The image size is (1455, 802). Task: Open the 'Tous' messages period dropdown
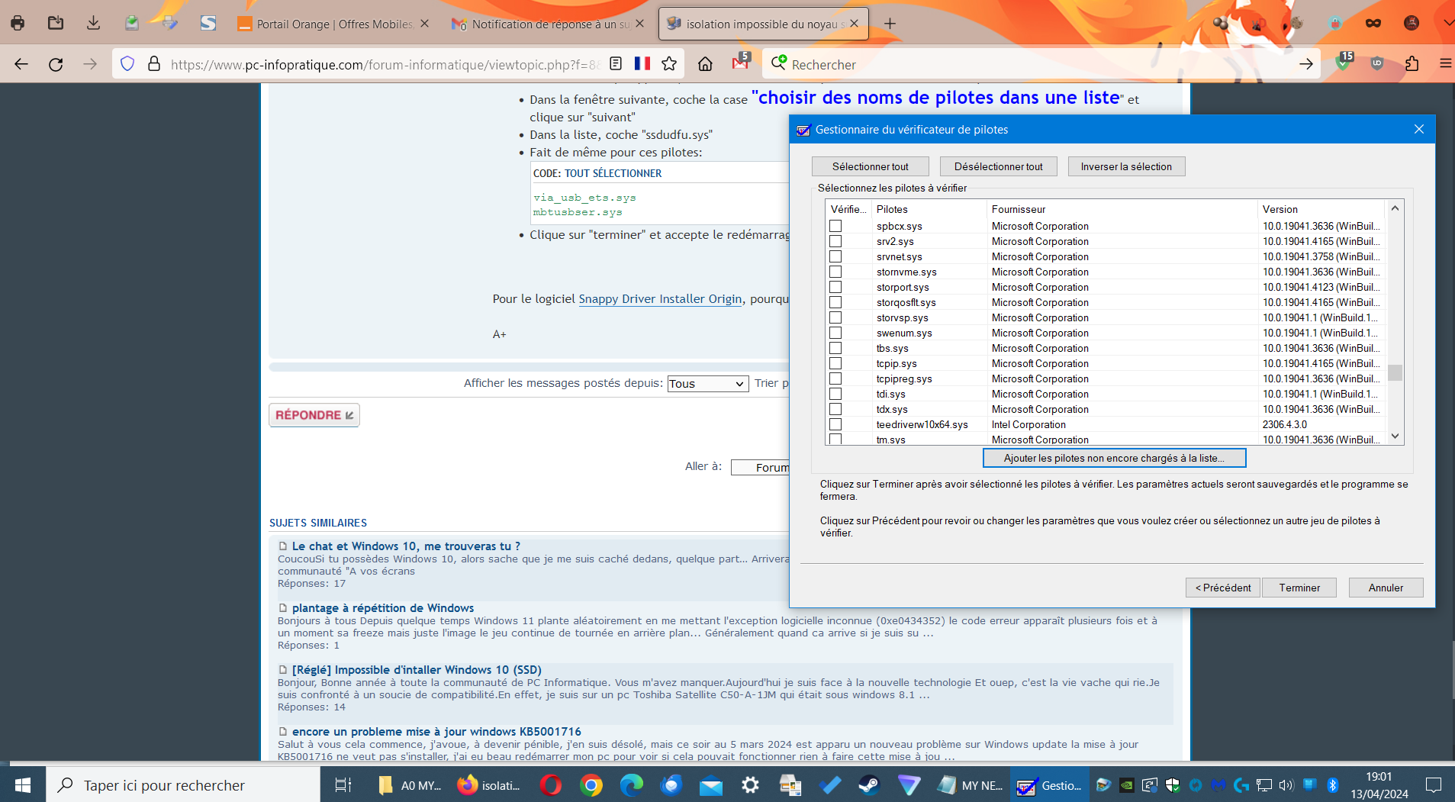click(x=707, y=384)
